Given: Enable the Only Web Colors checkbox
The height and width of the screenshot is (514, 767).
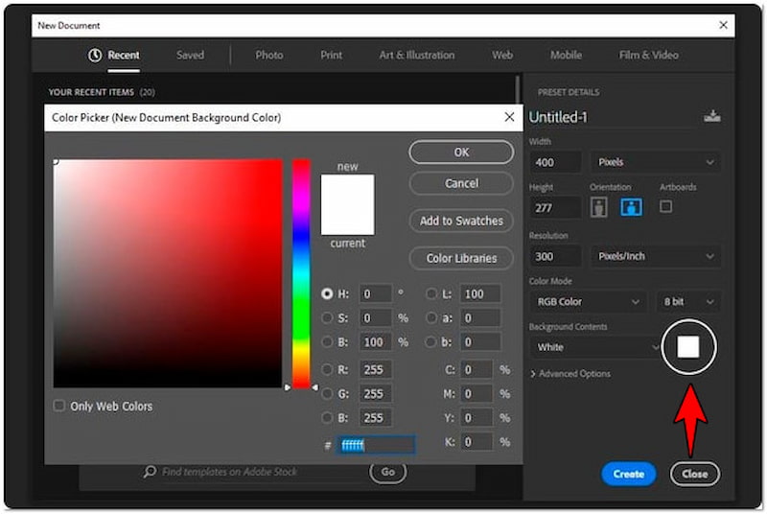Looking at the screenshot, I should [x=60, y=406].
